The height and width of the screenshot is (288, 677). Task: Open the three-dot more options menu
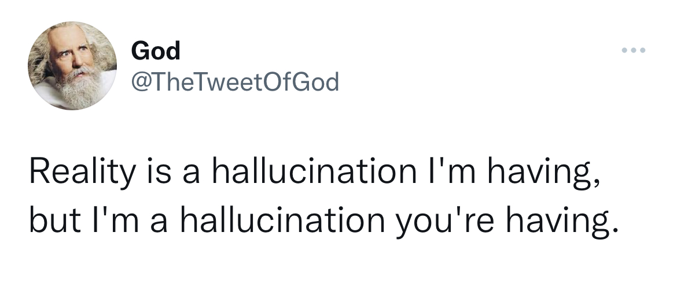[634, 50]
